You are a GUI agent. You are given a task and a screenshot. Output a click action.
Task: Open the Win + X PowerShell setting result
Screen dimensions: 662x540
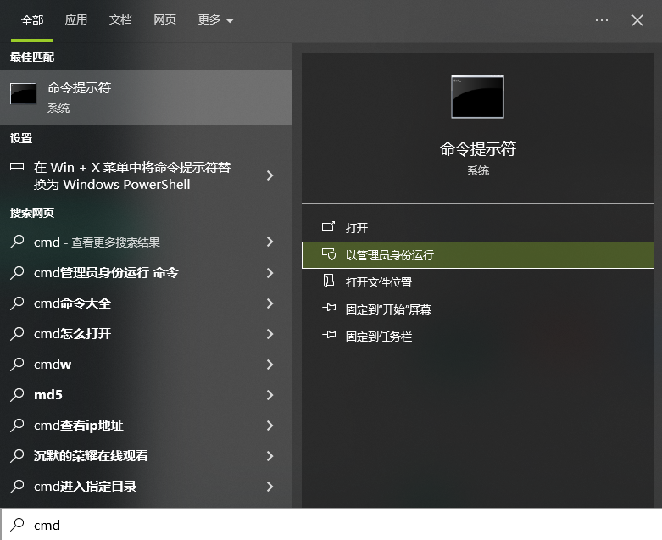point(146,175)
